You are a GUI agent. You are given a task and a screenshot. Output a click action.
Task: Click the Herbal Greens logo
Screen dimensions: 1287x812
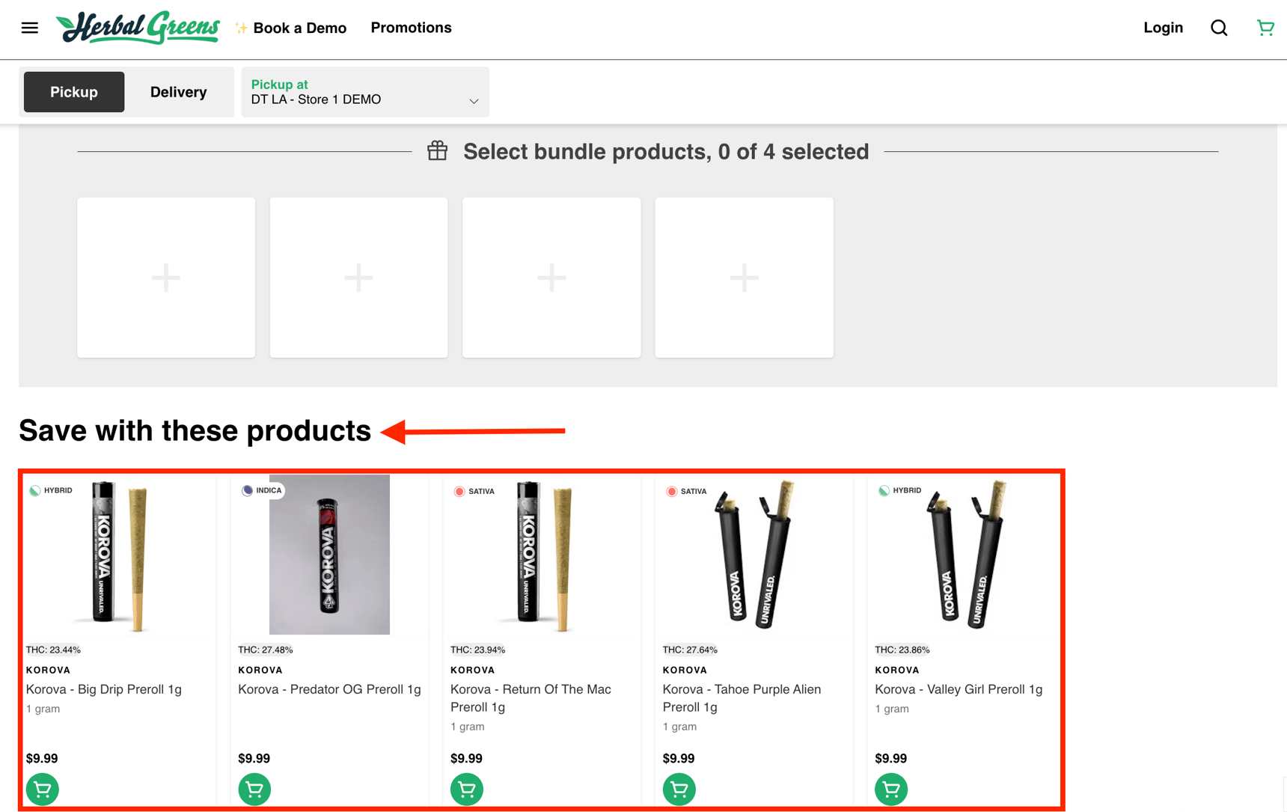pyautogui.click(x=138, y=28)
